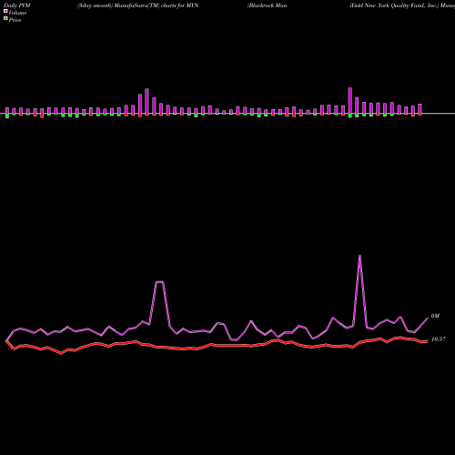Image resolution: width=455 pixels, height=455 pixels.
Task: Click the 'Price' legend label
Action: point(15,20)
